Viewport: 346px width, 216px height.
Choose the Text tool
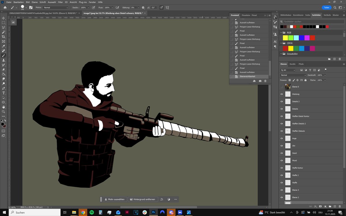[4, 93]
